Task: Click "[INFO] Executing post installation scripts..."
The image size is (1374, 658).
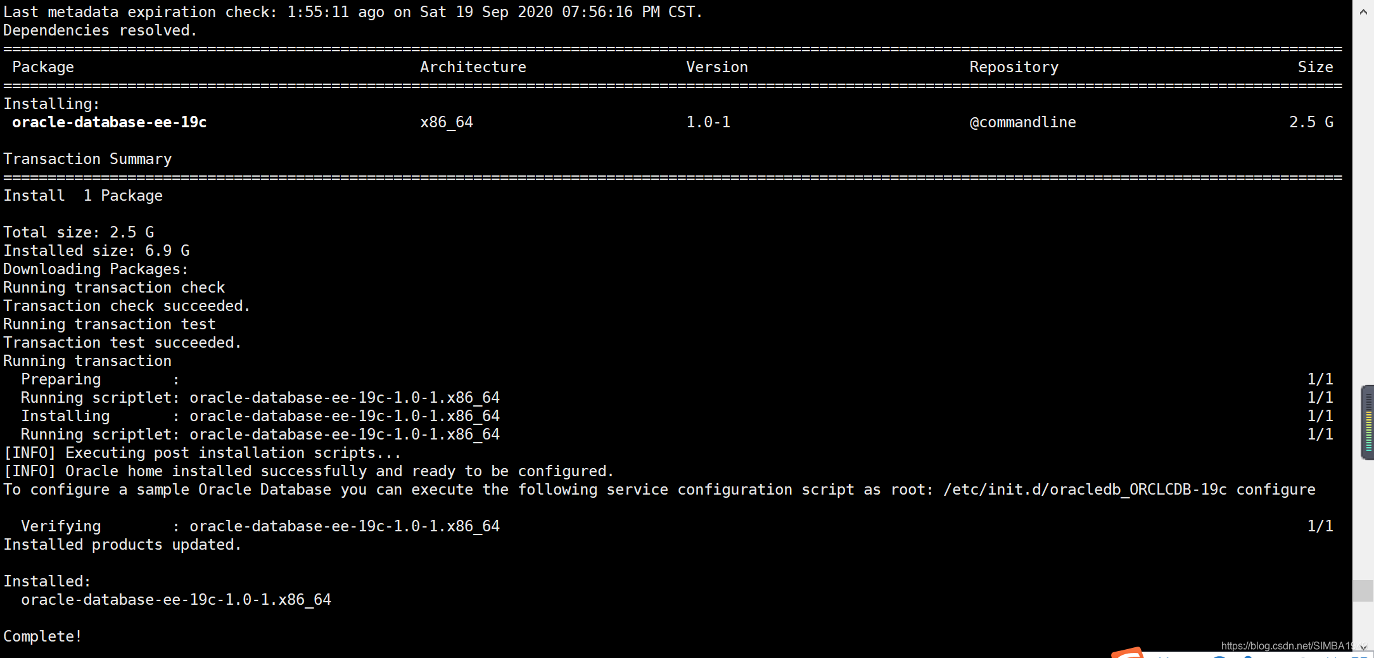Action: pos(202,453)
